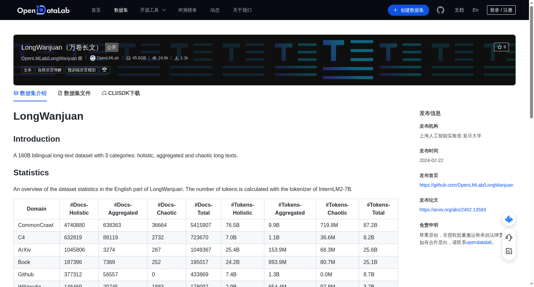Open the opendatalab contact link
Screen dimensions: 534x287
click(x=479, y=242)
